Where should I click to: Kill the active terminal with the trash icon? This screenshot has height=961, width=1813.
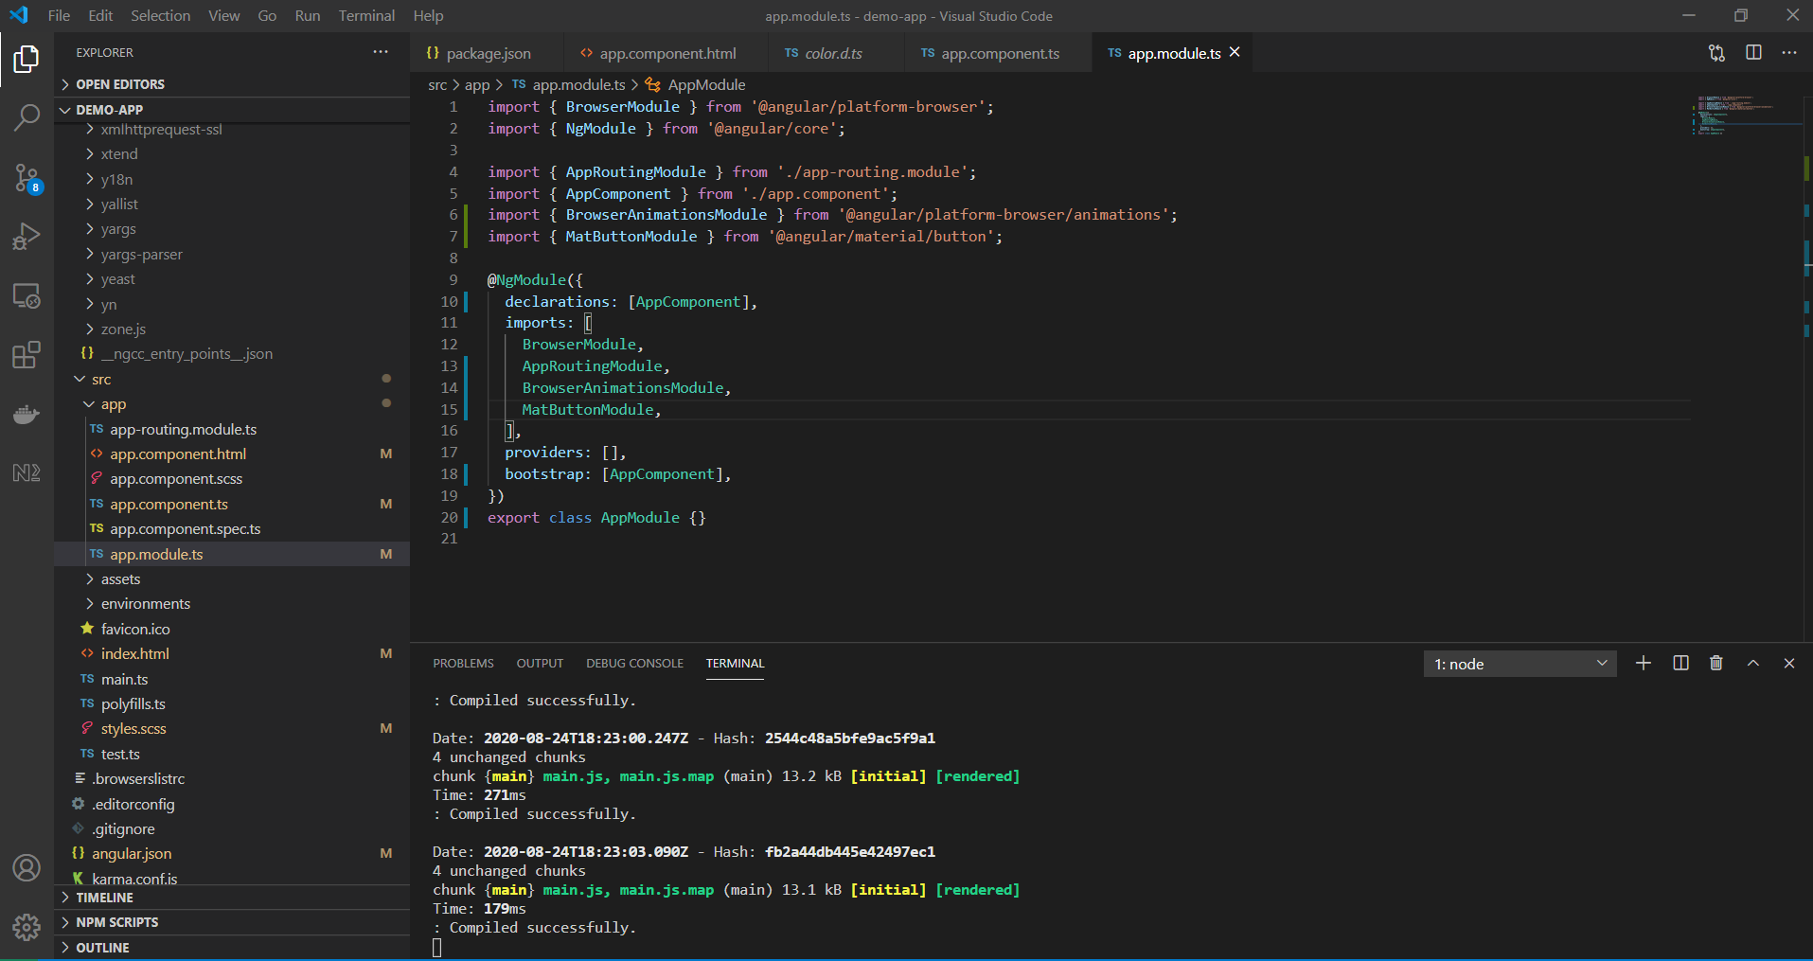click(1716, 663)
